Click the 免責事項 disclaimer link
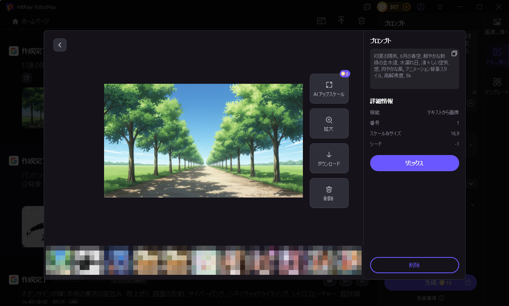 (427, 297)
